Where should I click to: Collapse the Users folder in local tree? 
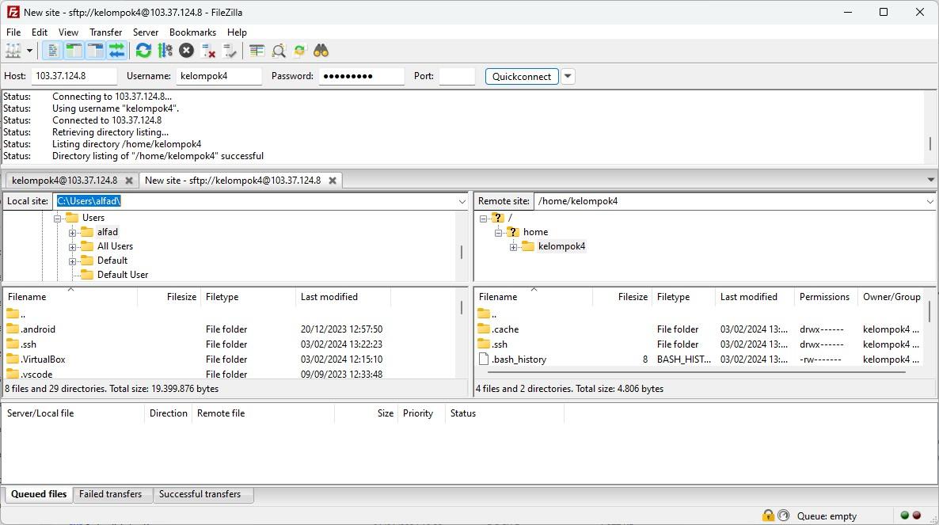coord(58,219)
